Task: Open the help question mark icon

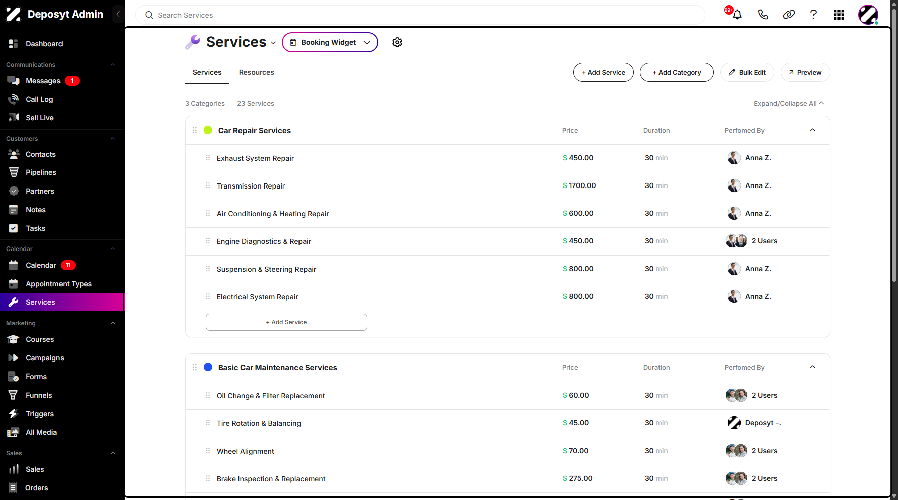Action: (x=813, y=15)
